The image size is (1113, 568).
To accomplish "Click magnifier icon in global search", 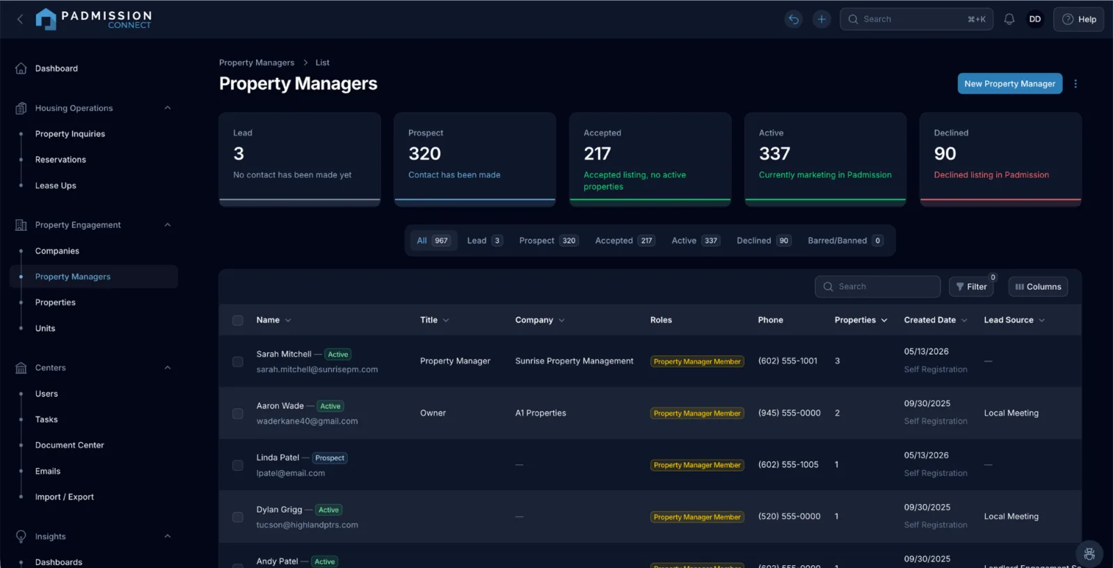I will (x=853, y=19).
